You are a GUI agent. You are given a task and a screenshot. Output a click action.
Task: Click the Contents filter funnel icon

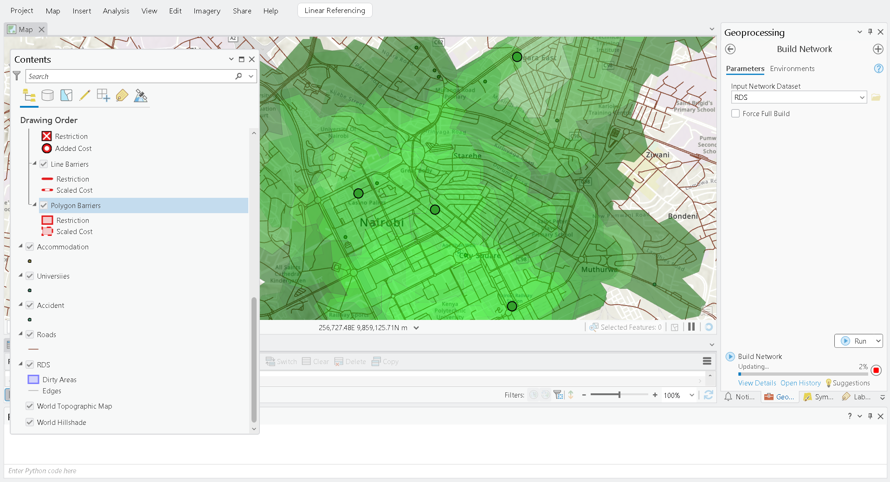point(17,76)
